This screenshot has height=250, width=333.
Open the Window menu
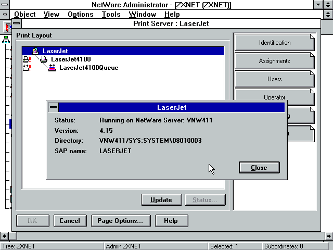(x=142, y=14)
